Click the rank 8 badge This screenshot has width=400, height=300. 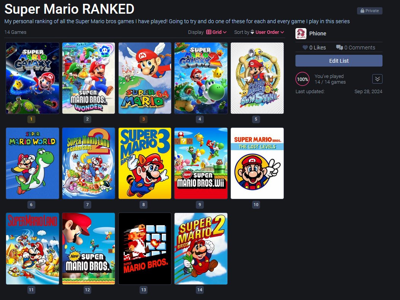[x=143, y=205]
